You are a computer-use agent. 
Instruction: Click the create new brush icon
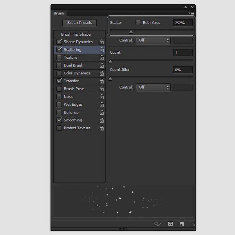pyautogui.click(x=182, y=224)
